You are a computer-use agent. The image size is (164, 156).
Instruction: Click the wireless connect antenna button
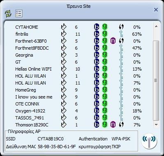coord(149,141)
